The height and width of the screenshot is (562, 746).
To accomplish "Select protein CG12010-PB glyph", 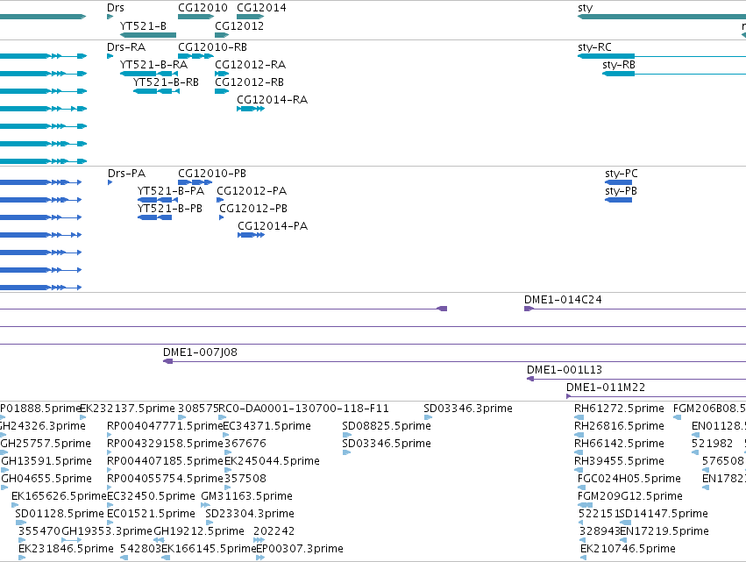I will pyautogui.click(x=195, y=182).
